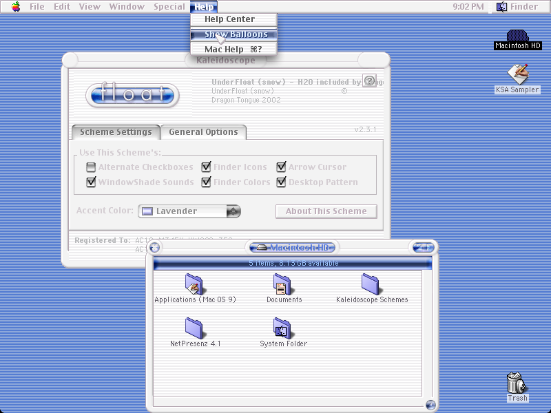Screen dimensions: 551x413
Task: Choose Mac Help menu item
Action: (233, 49)
